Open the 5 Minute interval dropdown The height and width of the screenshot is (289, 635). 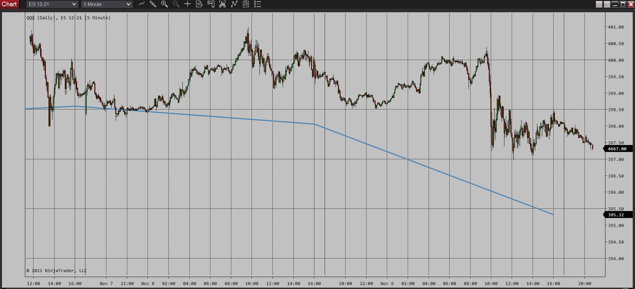point(107,4)
